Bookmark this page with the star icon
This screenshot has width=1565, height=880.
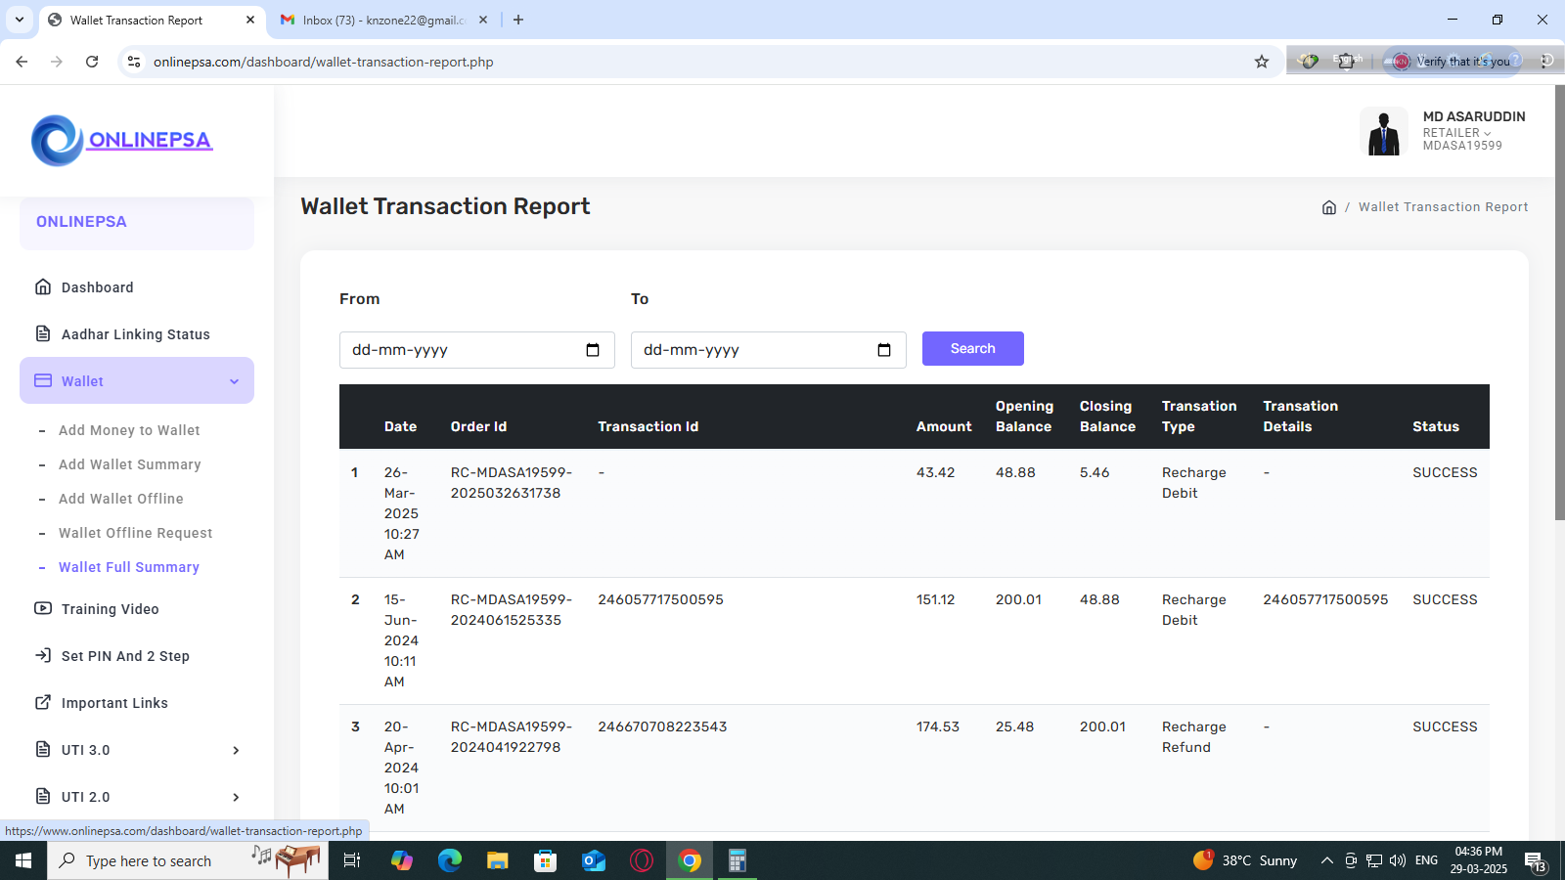(x=1262, y=62)
